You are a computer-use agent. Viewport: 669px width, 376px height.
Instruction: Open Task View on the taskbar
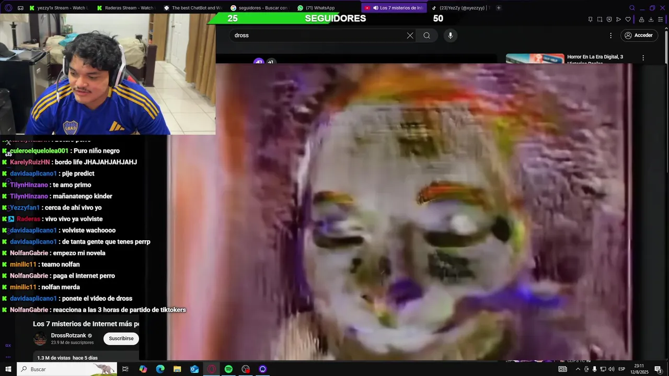coord(125,369)
